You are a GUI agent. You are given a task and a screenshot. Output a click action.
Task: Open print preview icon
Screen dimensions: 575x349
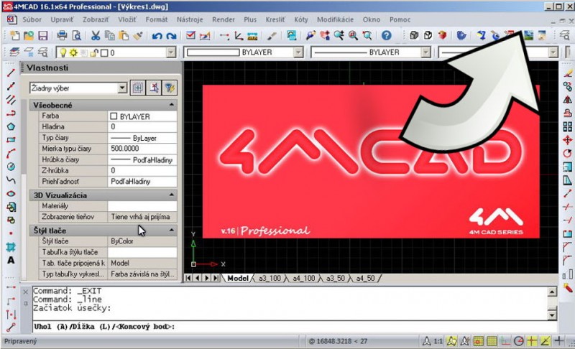(x=76, y=35)
